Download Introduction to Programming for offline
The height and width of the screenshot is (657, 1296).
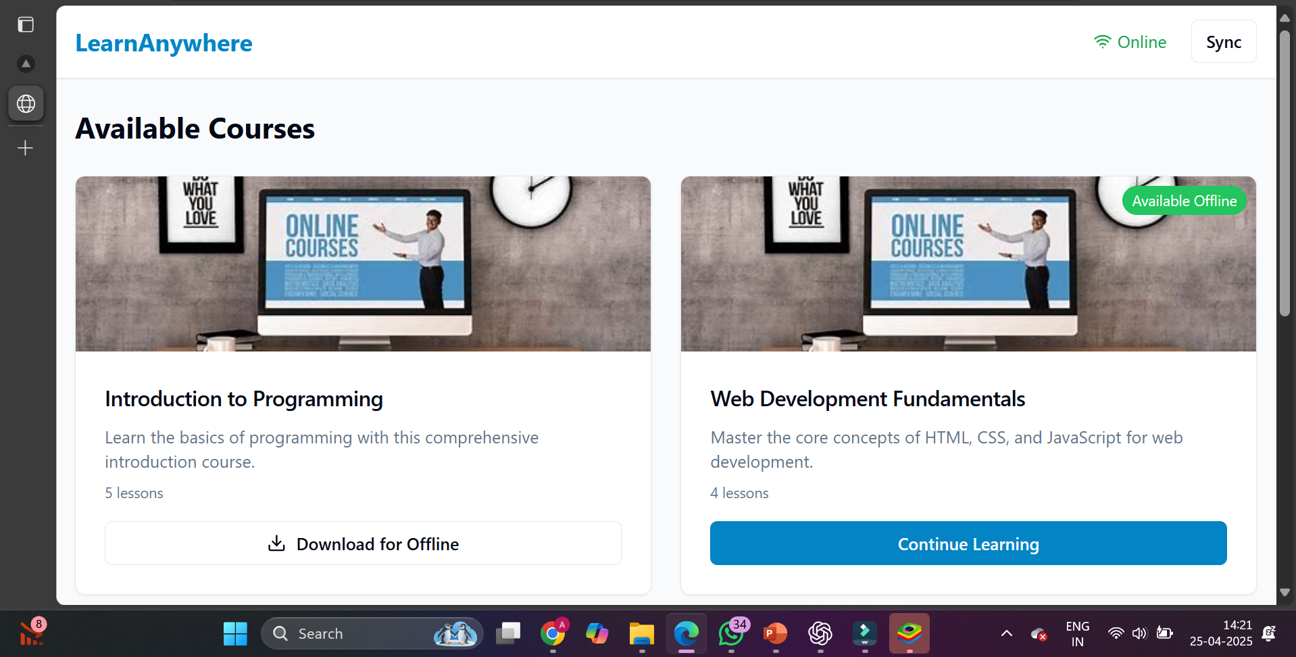[363, 543]
